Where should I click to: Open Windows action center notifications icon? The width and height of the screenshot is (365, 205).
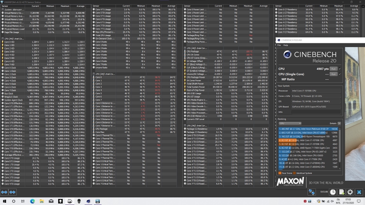(359, 201)
